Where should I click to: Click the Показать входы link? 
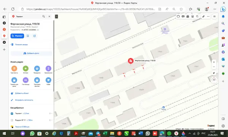21,45
